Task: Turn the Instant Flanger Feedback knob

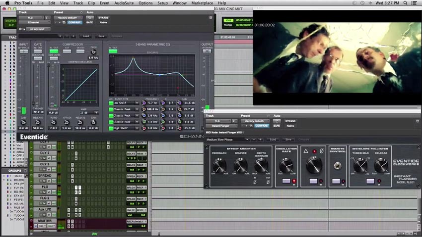Action: point(219,165)
